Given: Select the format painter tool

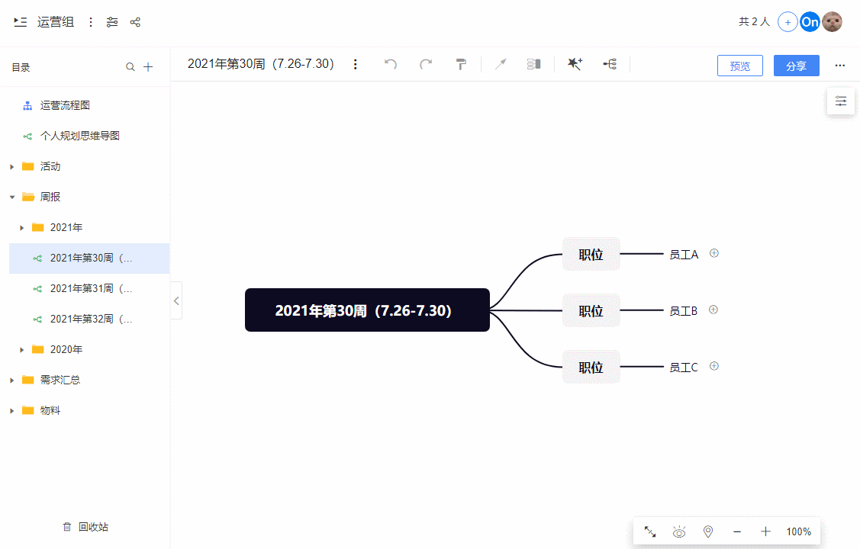Looking at the screenshot, I should coord(461,64).
